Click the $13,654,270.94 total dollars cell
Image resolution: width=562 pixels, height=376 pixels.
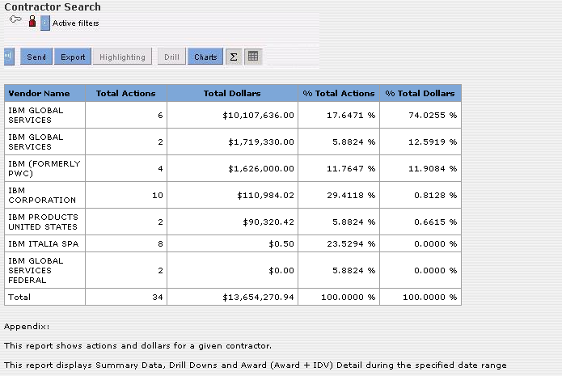[x=232, y=297]
